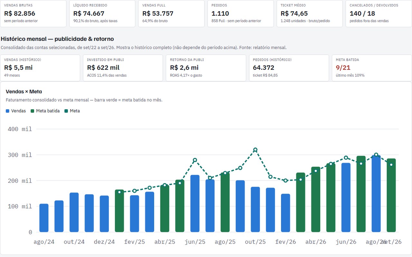The image size is (412, 257).
Task: Select the Pedidos 1.110 card
Action: pyautogui.click(x=240, y=13)
